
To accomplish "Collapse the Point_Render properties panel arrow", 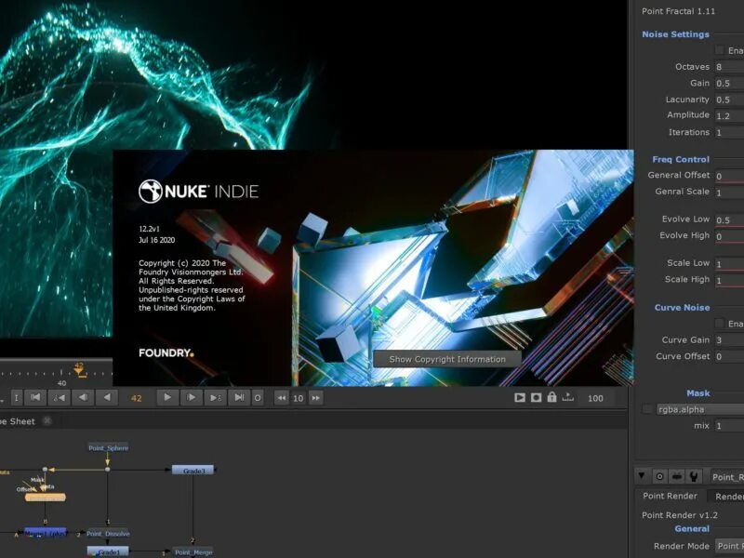I will [642, 475].
